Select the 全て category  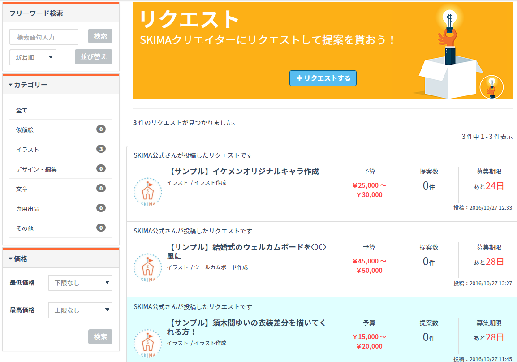coord(22,110)
